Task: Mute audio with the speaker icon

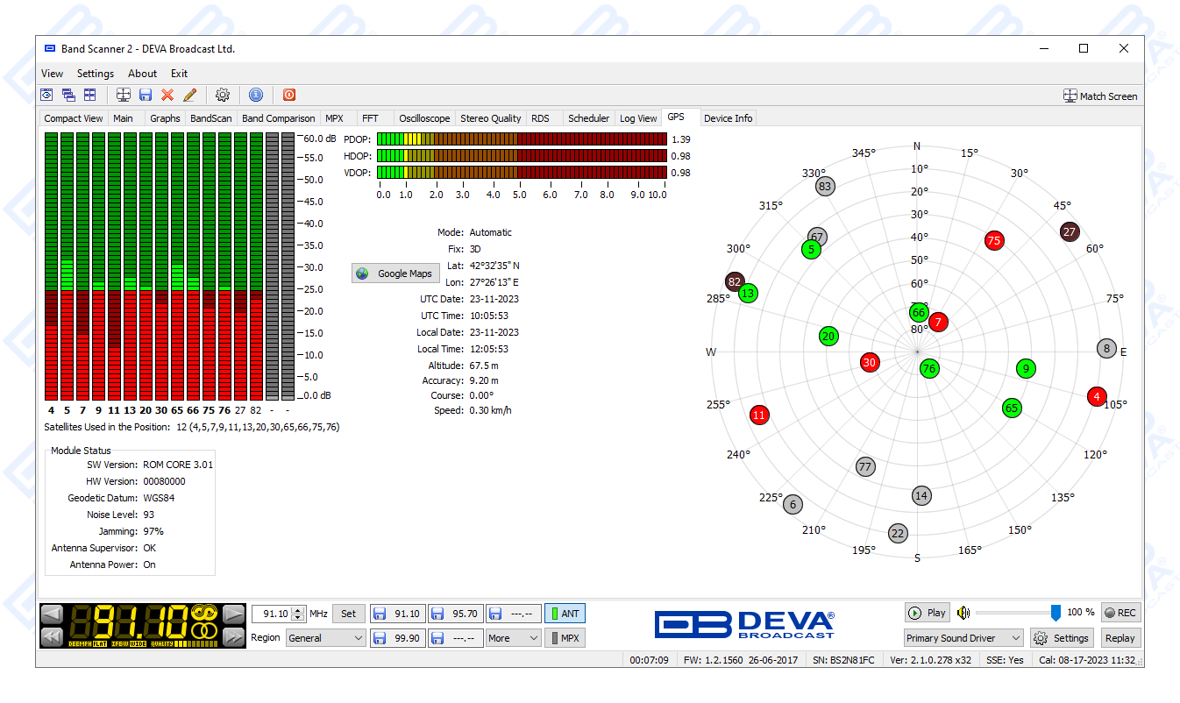Action: (963, 613)
